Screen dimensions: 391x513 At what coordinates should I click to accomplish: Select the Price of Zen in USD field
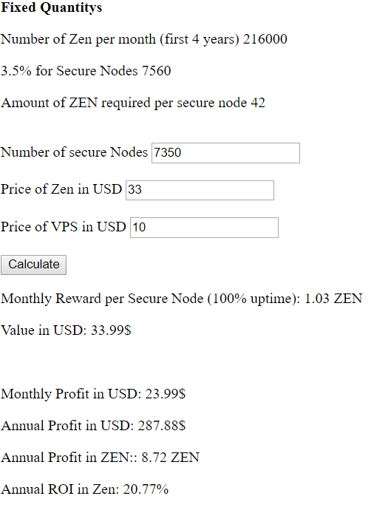(200, 190)
